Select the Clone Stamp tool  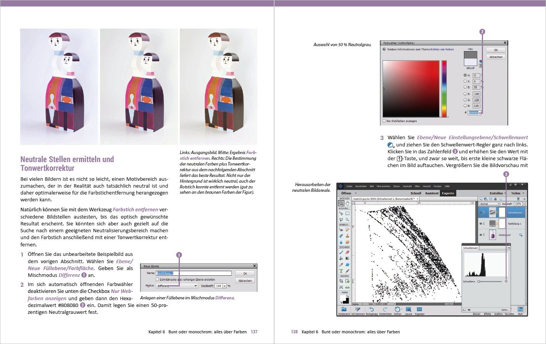click(x=347, y=236)
